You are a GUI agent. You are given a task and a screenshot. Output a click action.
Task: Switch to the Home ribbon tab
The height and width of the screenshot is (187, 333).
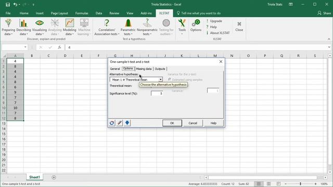pos(24,13)
